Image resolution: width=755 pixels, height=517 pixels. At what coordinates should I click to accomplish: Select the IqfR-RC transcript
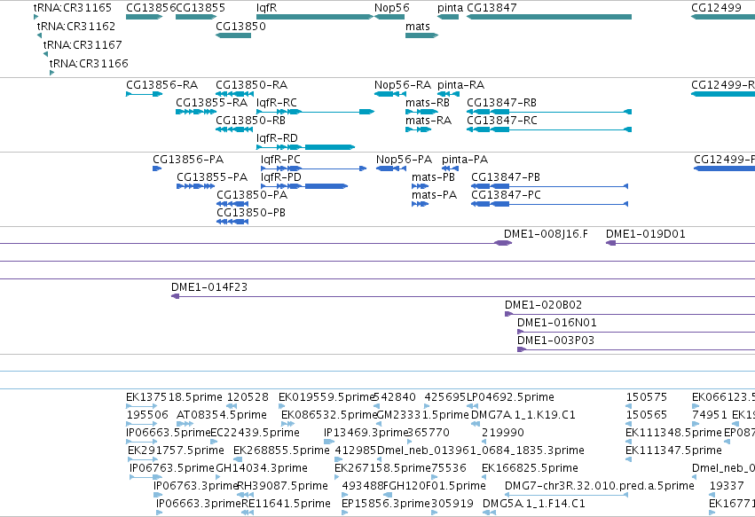coord(315,112)
